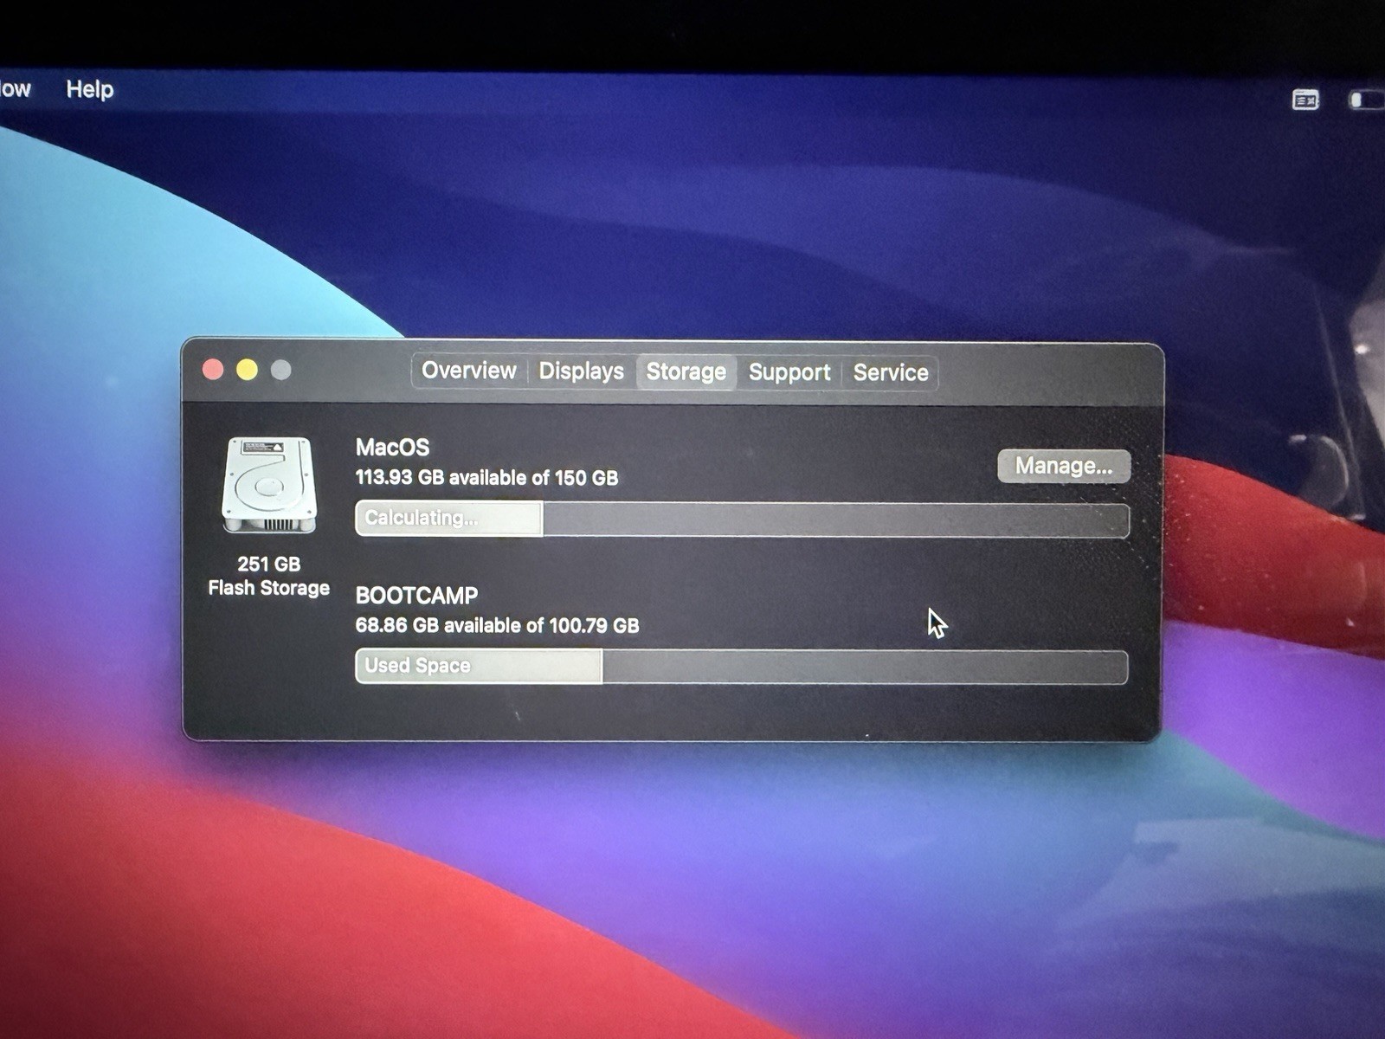This screenshot has height=1039, width=1385.
Task: Click the Manage... button for MacOS volume
Action: pos(1064,466)
